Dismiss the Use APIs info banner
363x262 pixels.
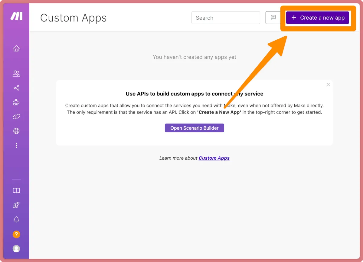pyautogui.click(x=328, y=85)
